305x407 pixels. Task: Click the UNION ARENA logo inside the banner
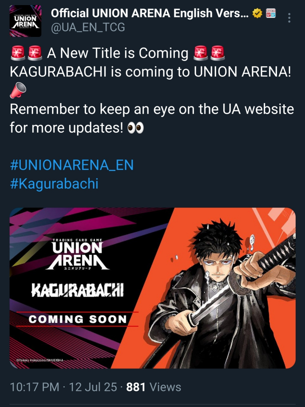pos(78,254)
